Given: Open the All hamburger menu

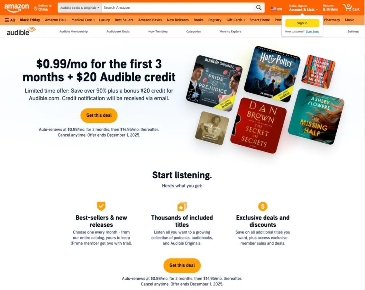Looking at the screenshot, I should (10, 20).
